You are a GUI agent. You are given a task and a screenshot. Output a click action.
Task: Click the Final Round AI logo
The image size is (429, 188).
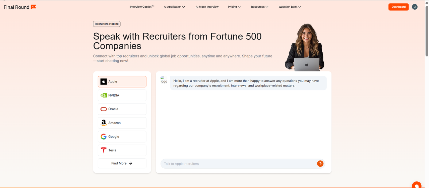(20, 7)
